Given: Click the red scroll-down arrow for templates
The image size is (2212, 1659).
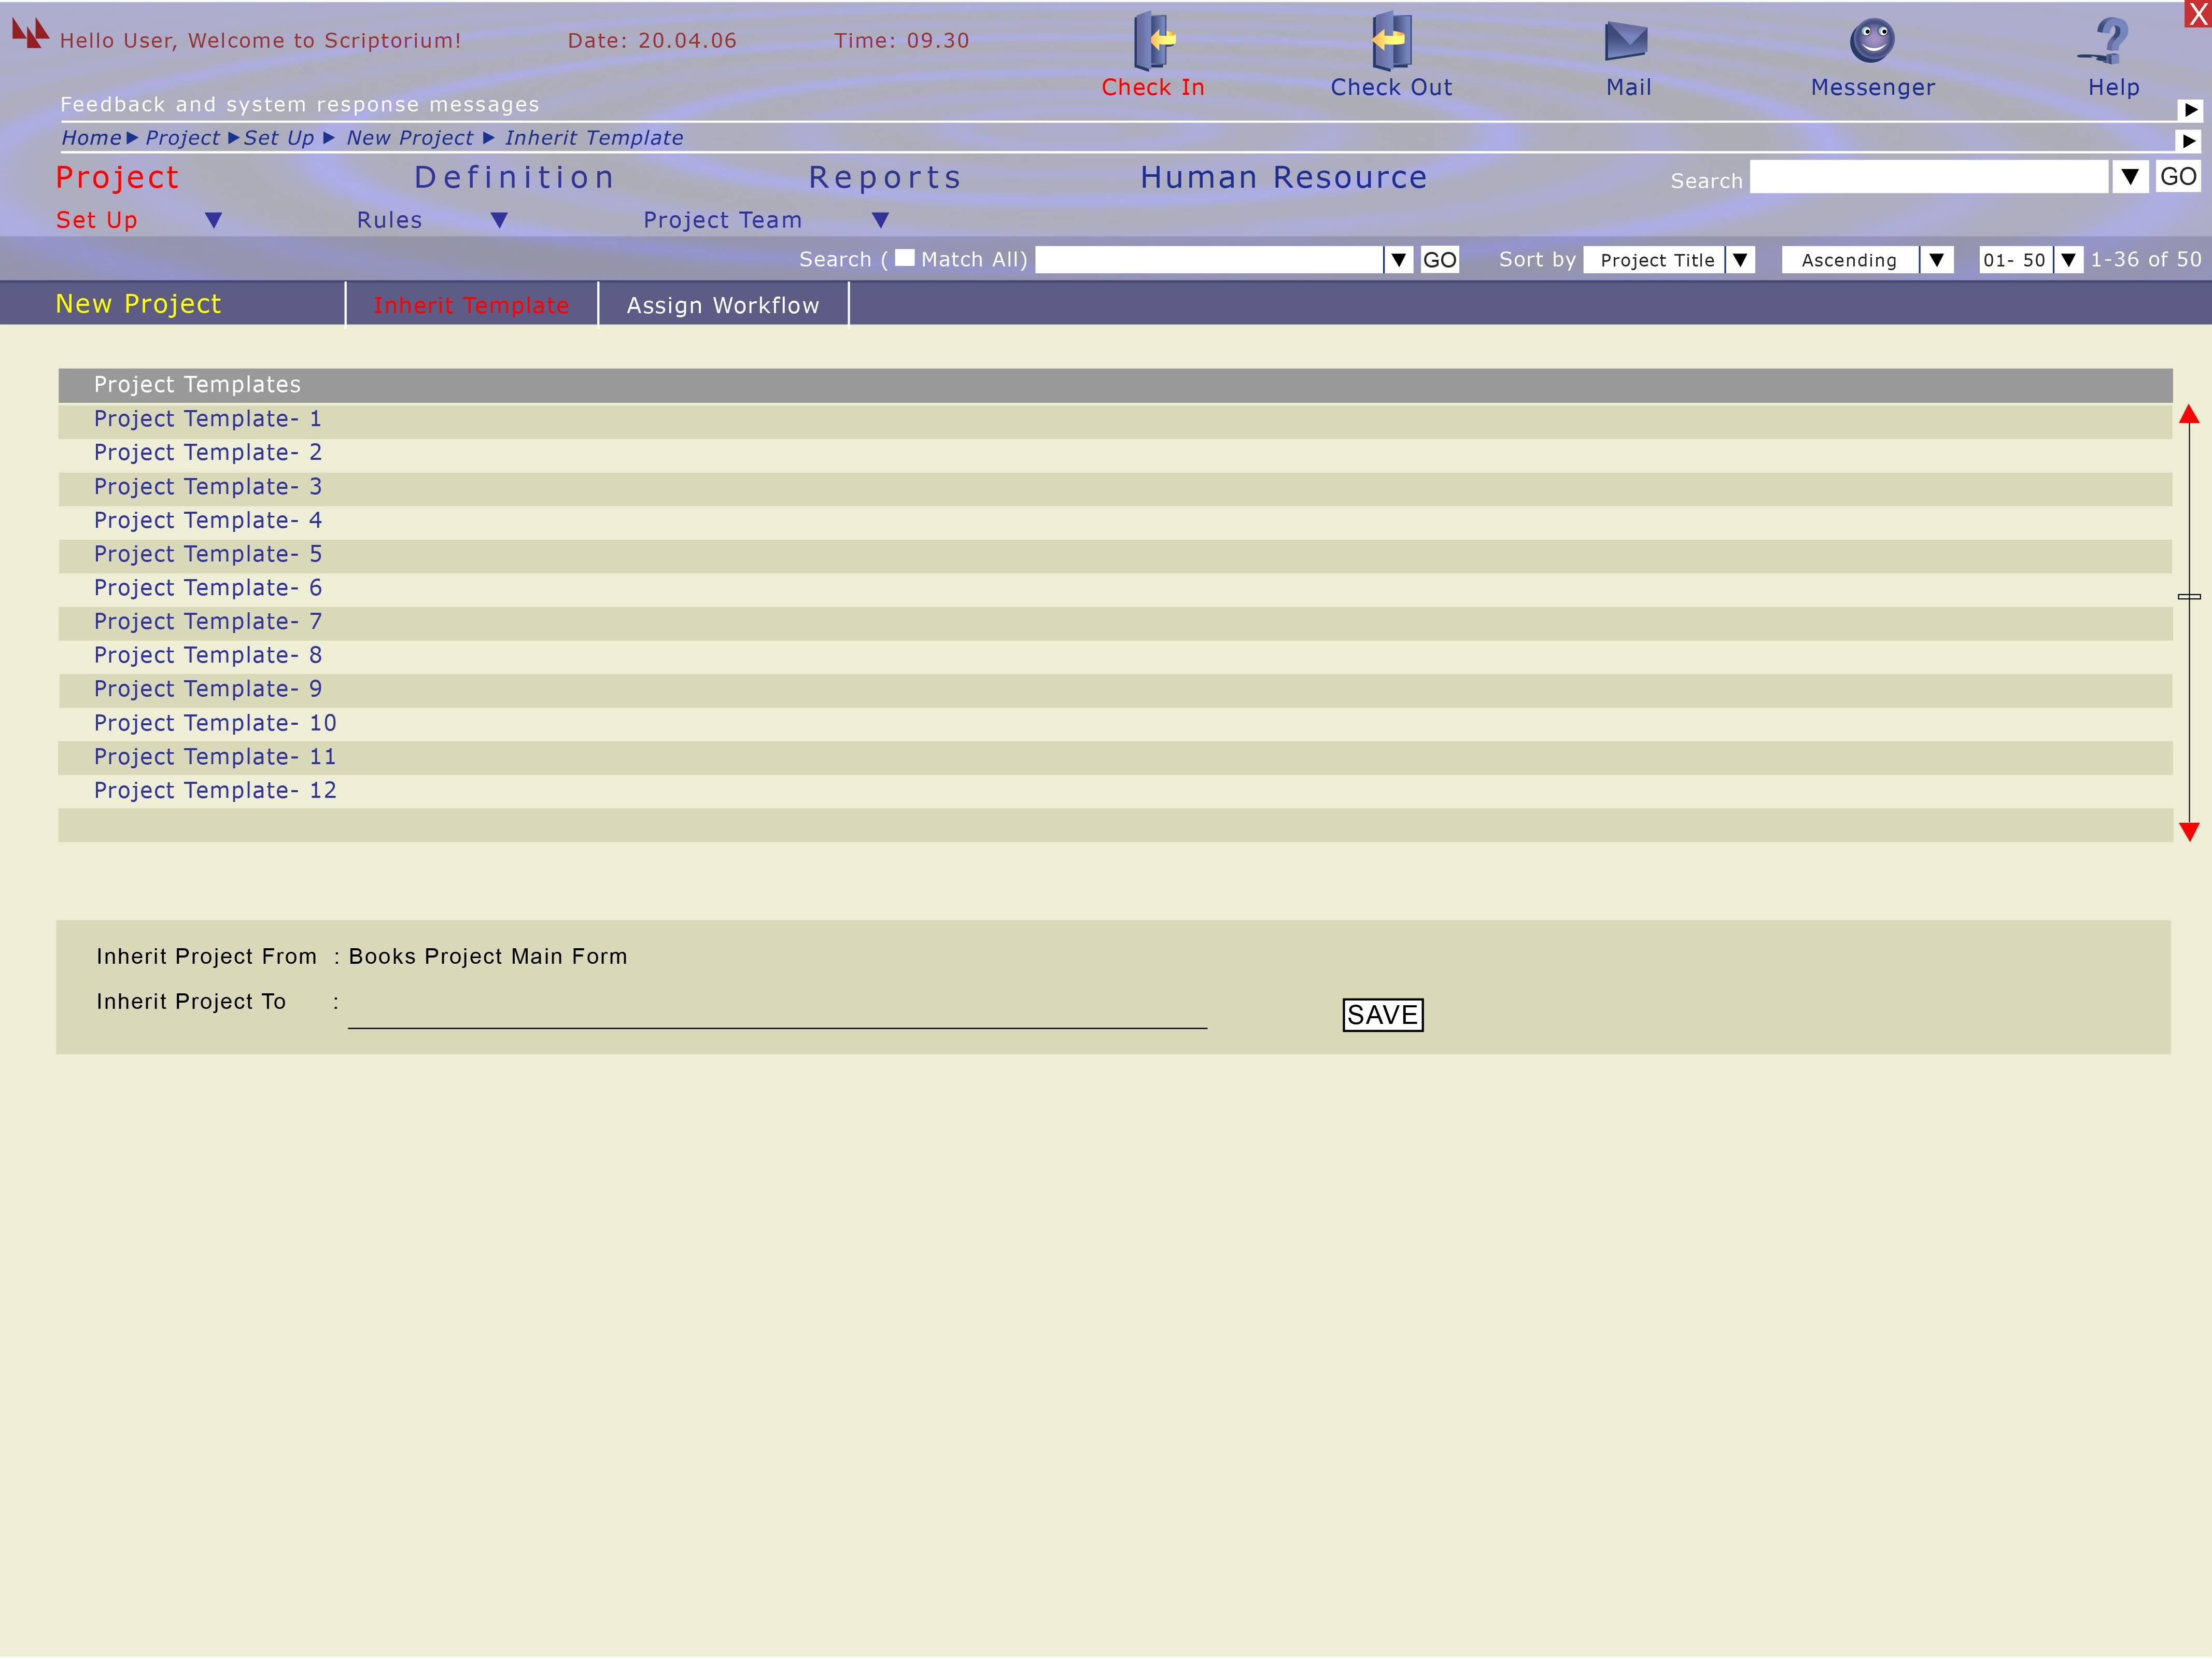Looking at the screenshot, I should tap(2189, 831).
